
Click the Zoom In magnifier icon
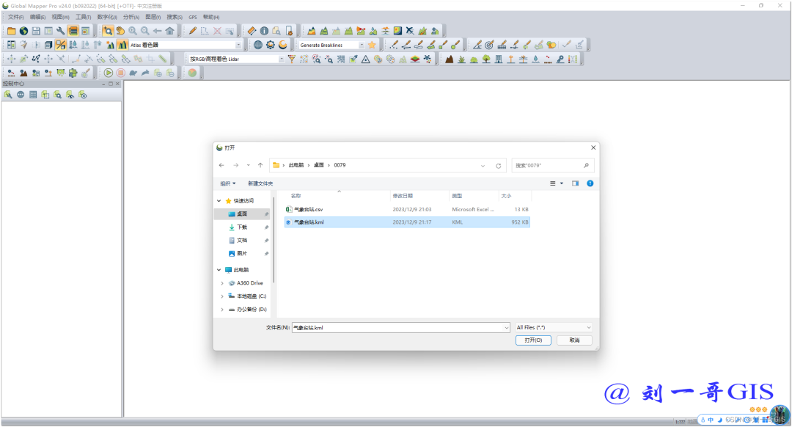point(132,31)
